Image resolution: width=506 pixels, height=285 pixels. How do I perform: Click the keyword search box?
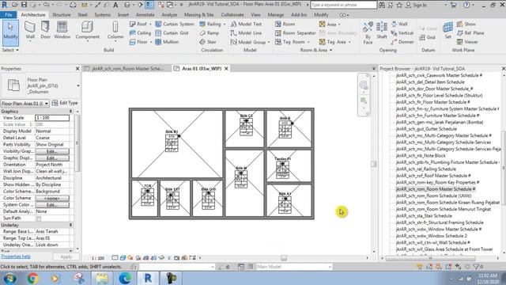coord(343,5)
